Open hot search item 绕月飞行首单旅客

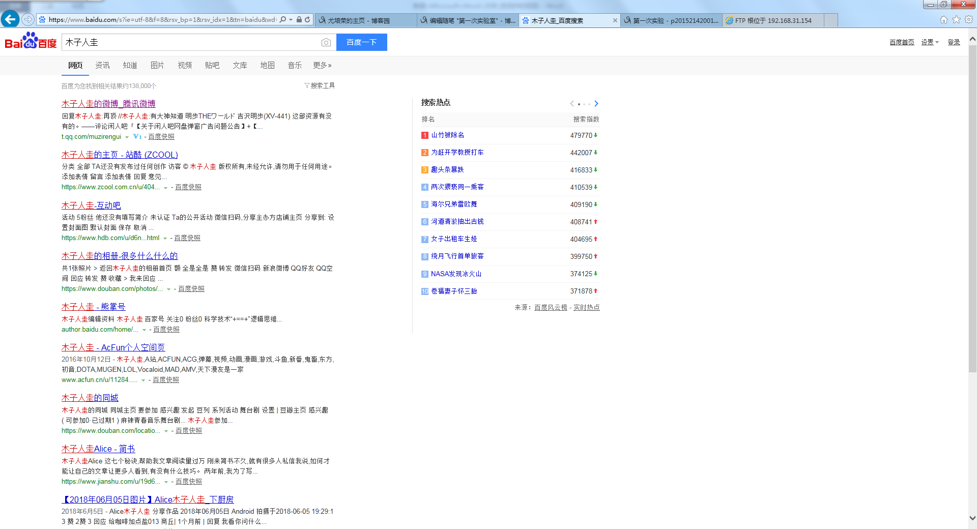click(457, 256)
